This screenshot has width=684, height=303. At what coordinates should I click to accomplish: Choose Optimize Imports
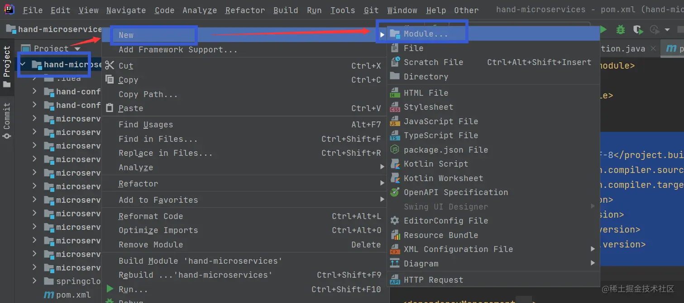tap(244, 230)
